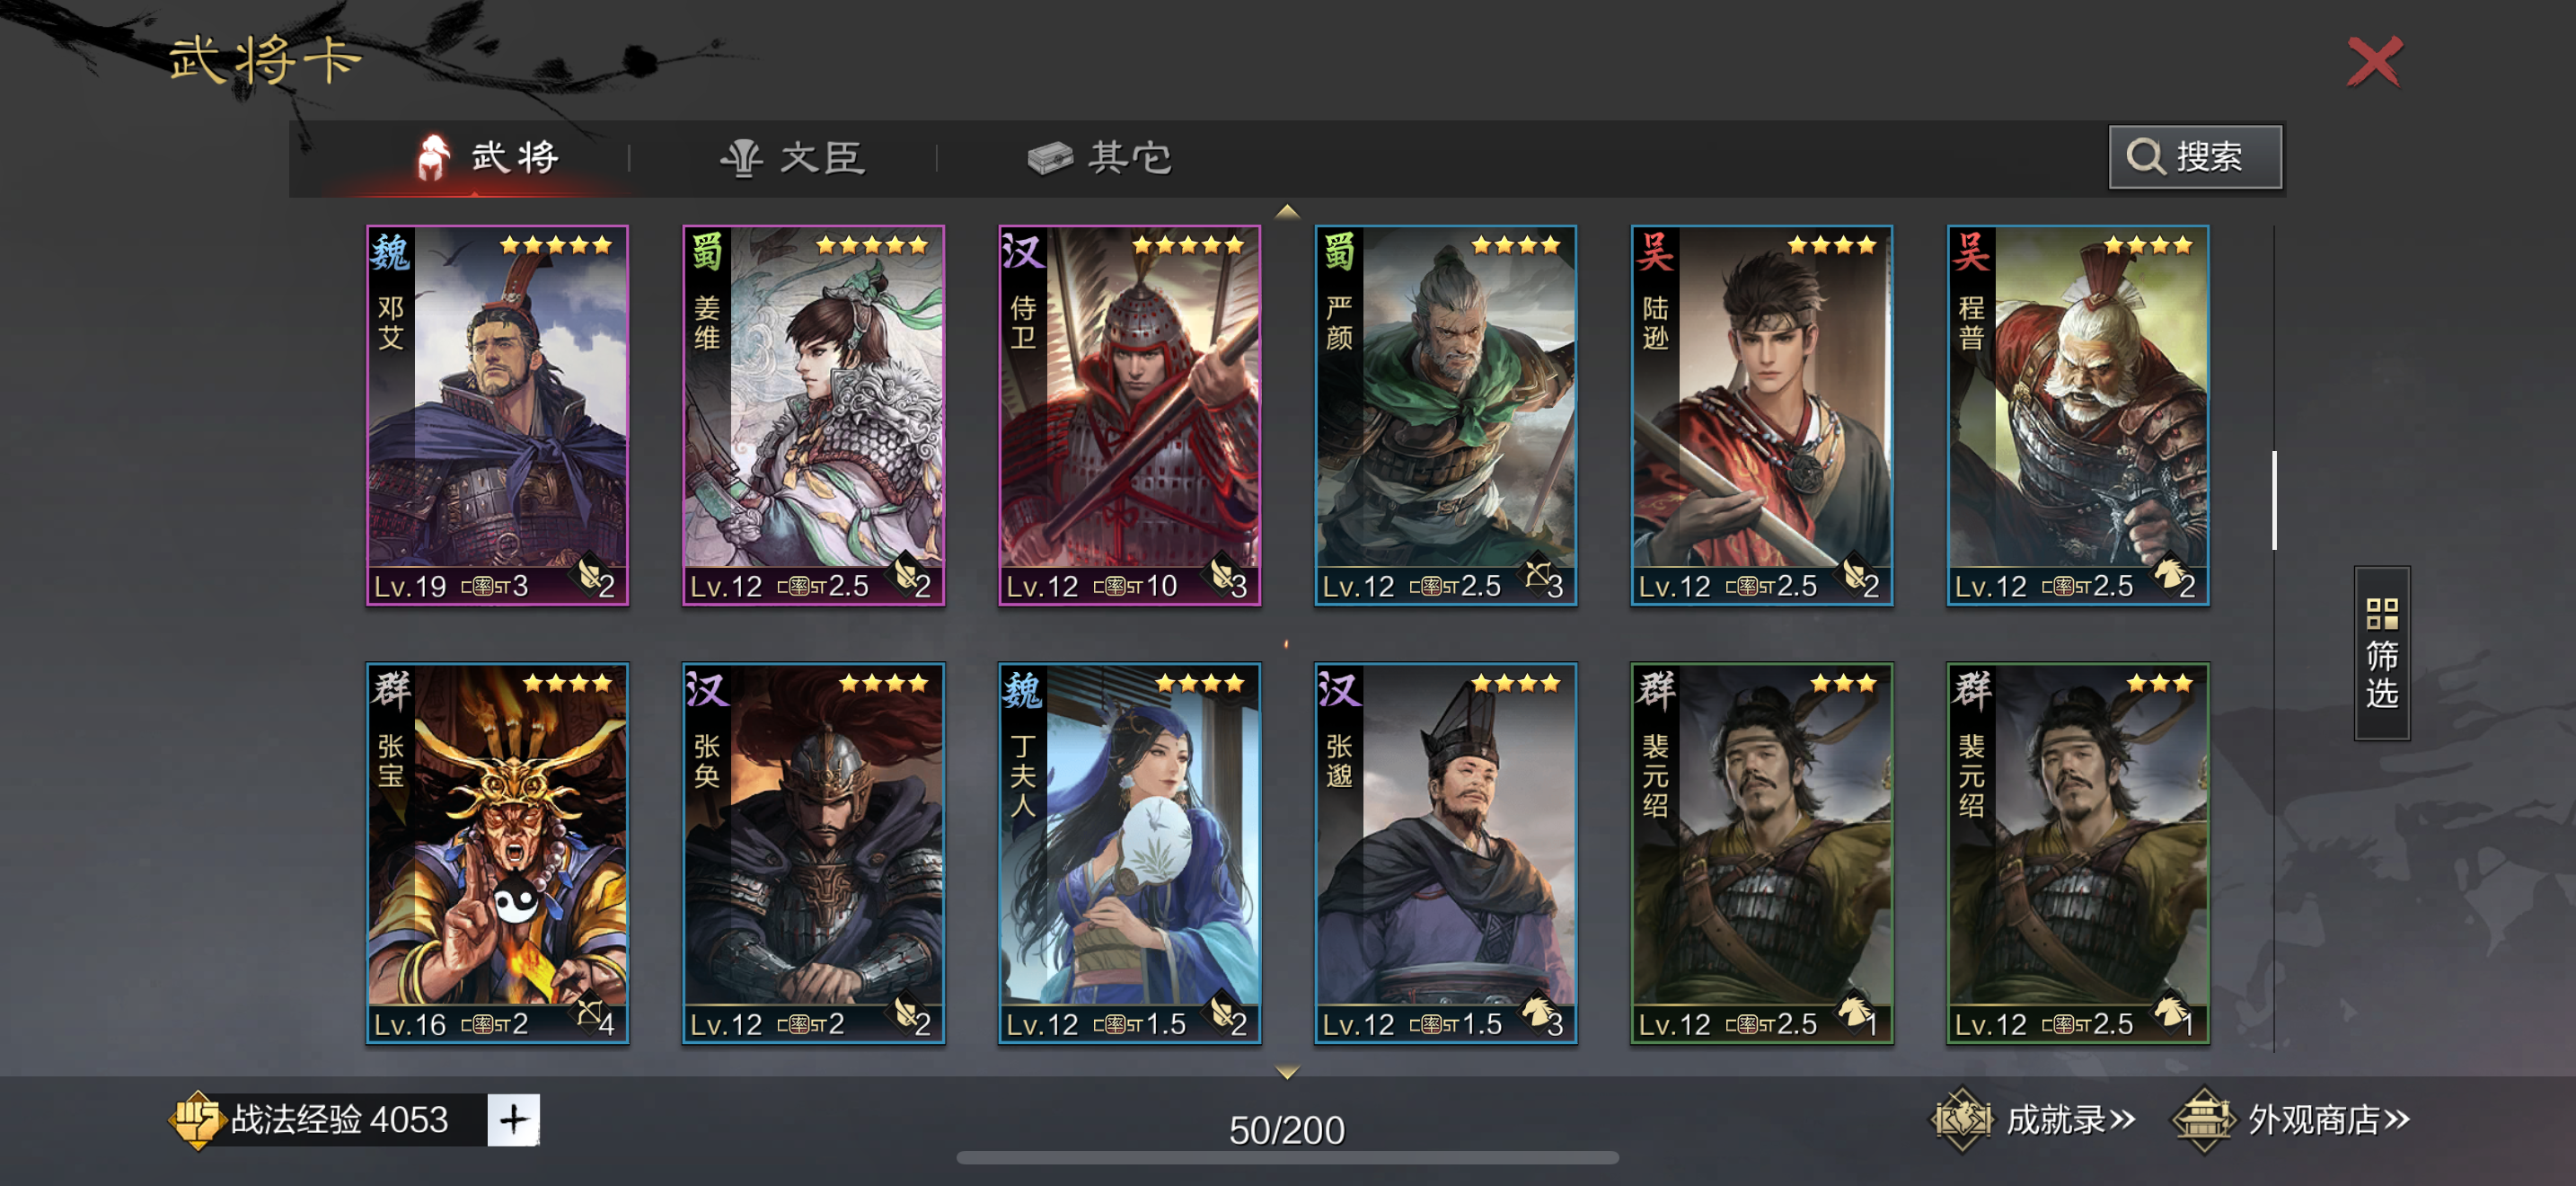
Task: Open the 筛选 filter grid icon
Action: (x=2382, y=653)
